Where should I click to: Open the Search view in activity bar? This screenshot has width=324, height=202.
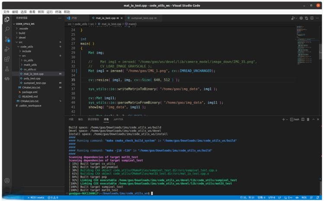click(7, 29)
